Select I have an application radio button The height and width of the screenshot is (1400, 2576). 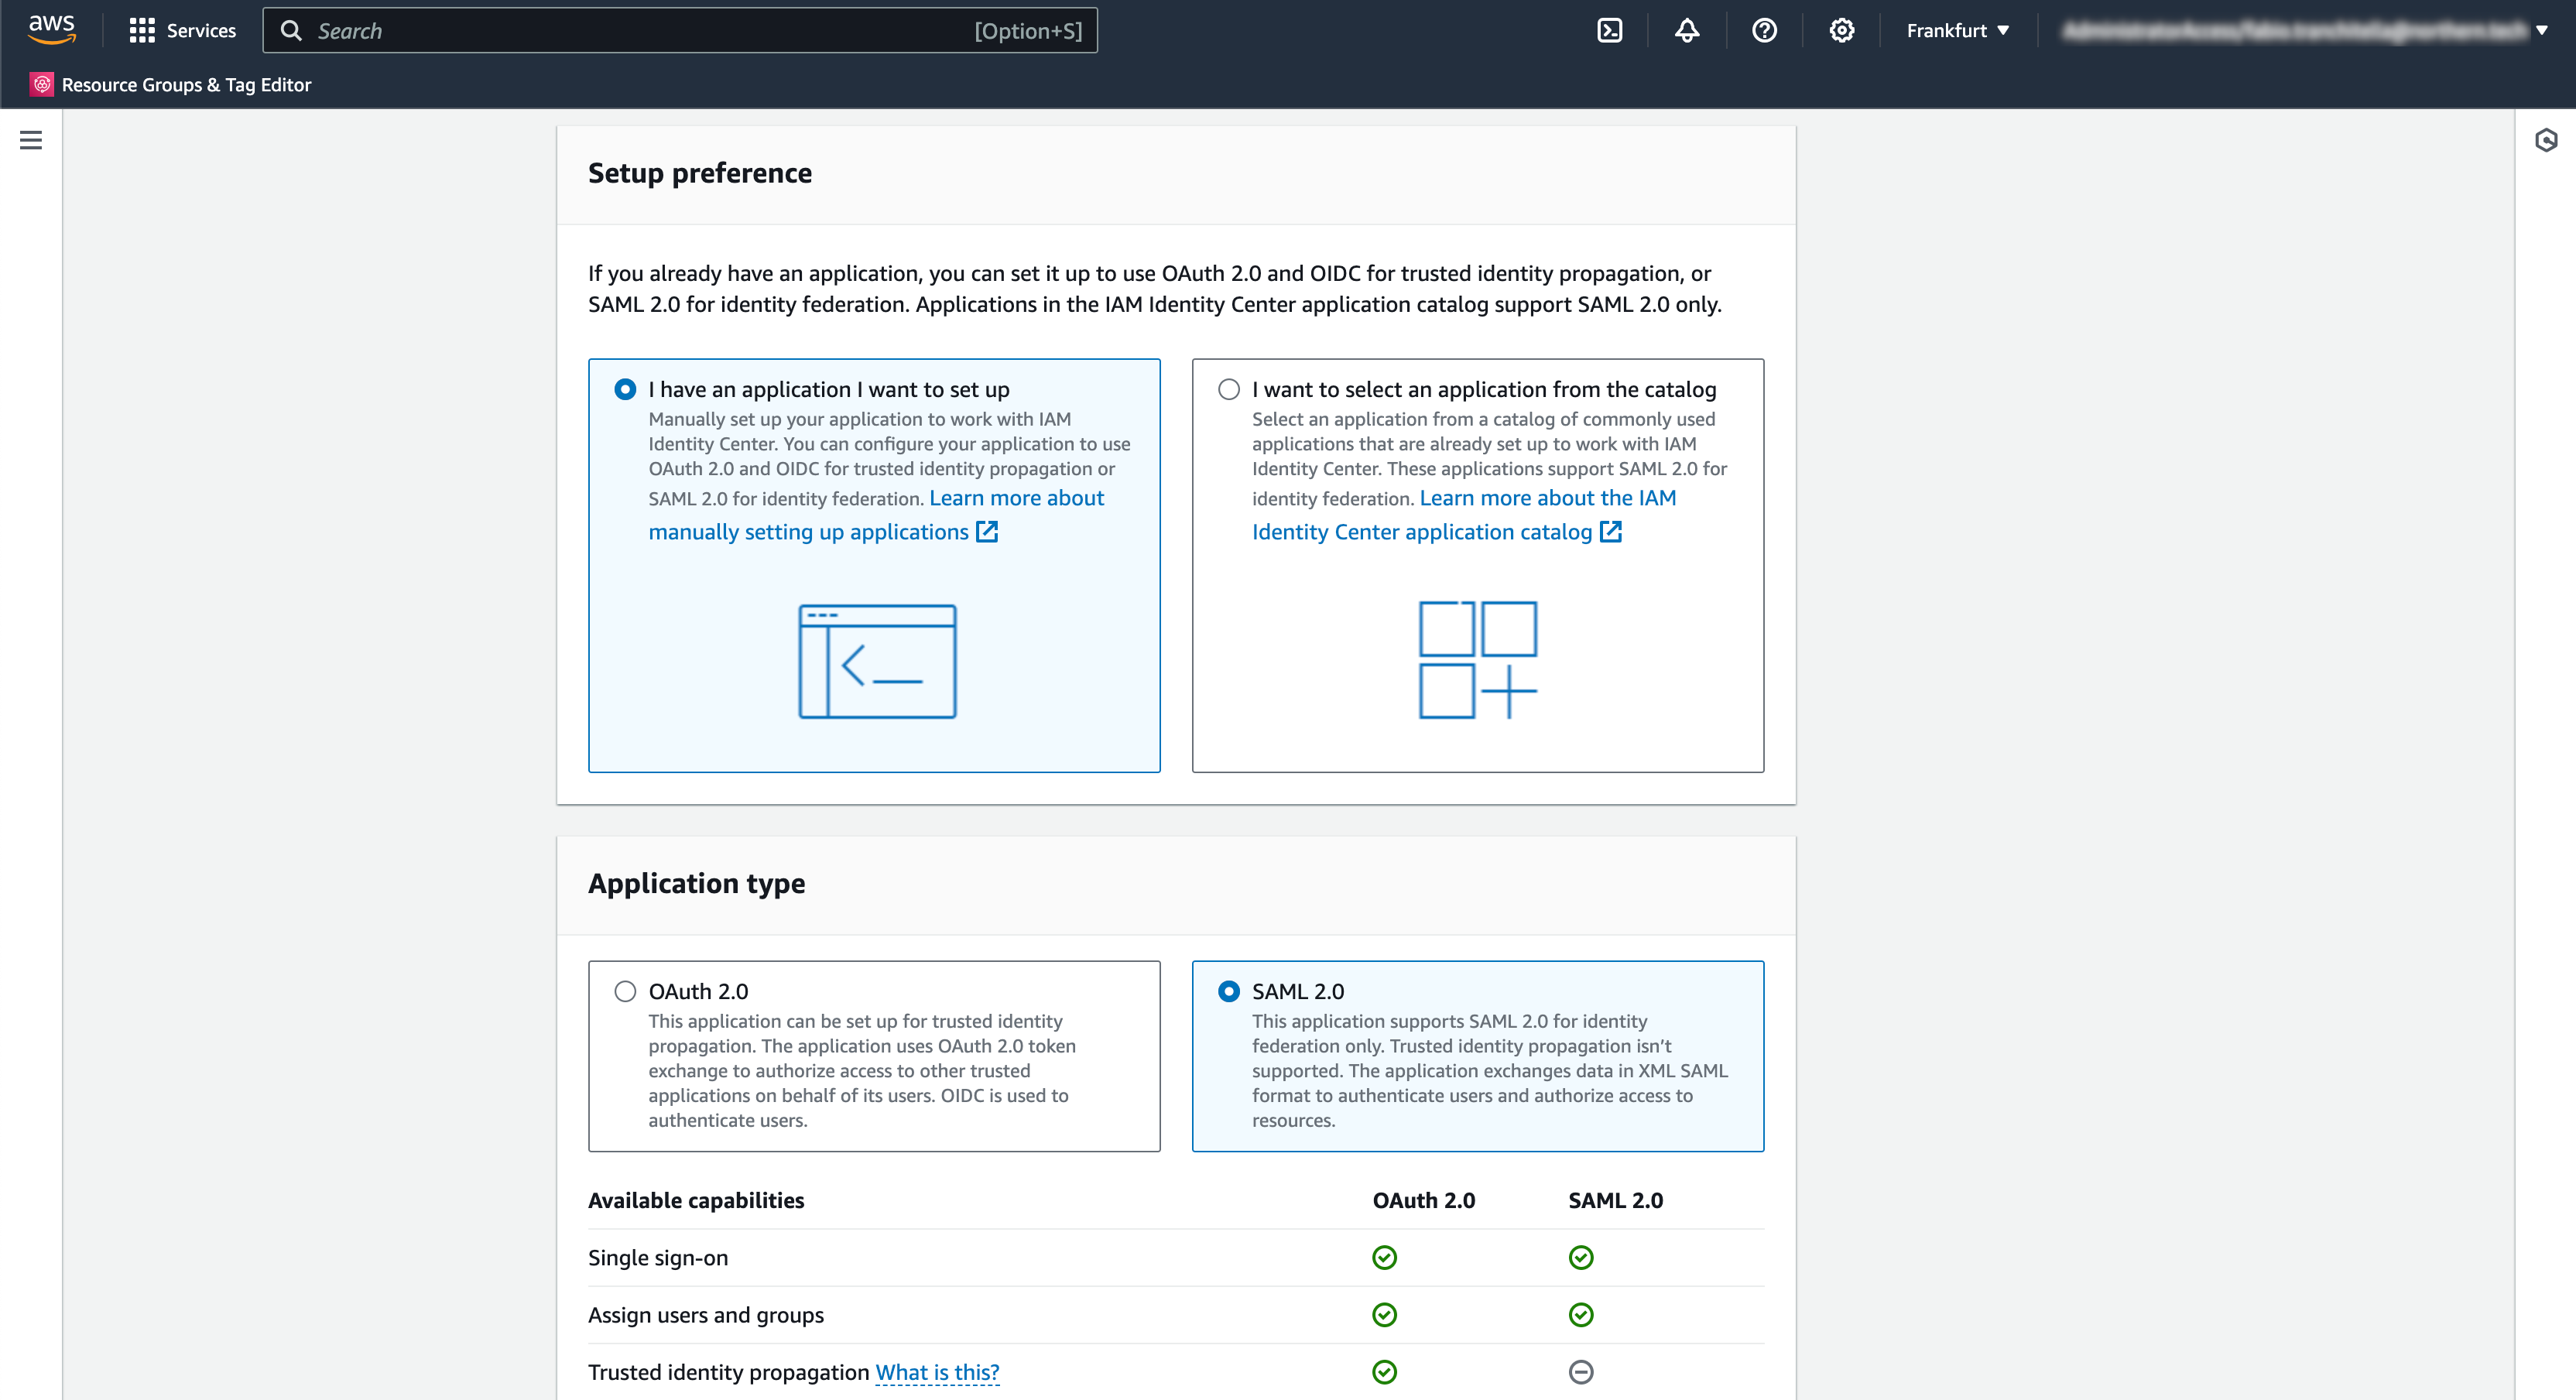coord(624,388)
